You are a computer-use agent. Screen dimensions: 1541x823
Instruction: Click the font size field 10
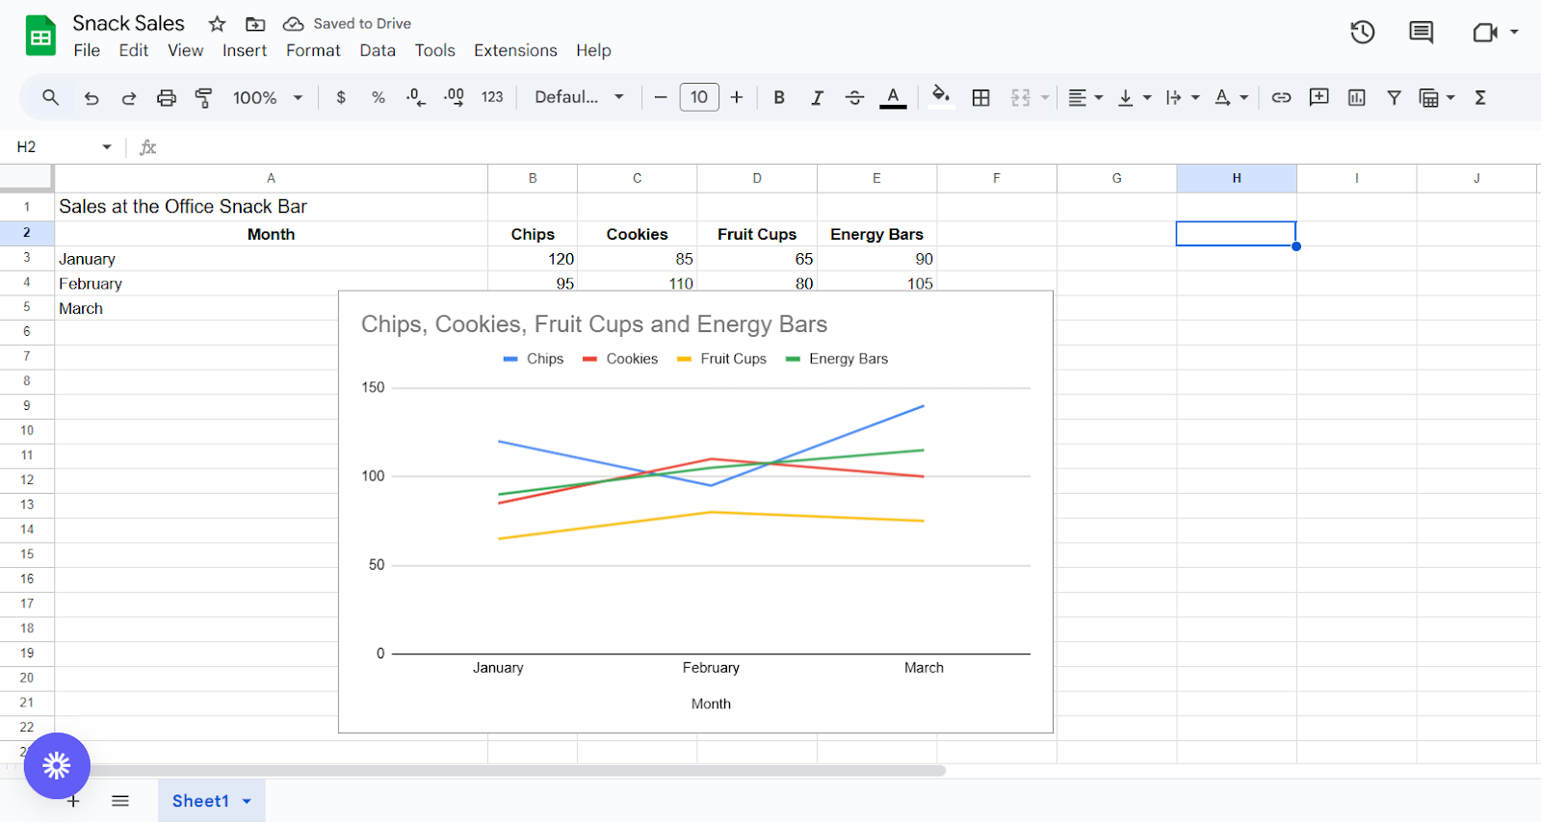click(x=699, y=97)
